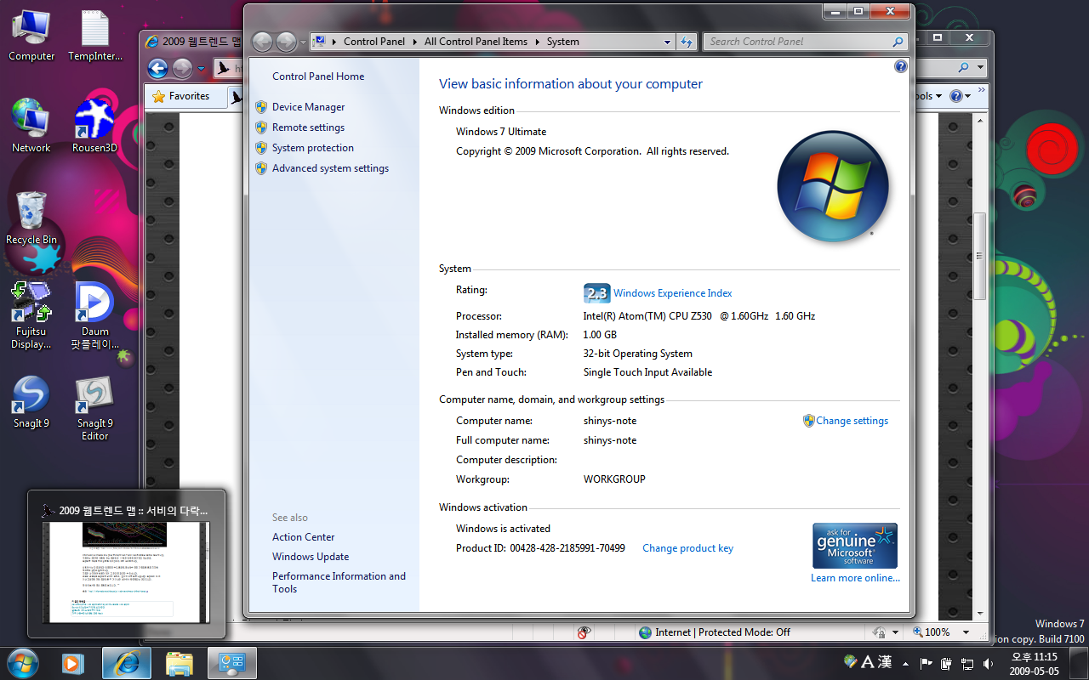Open Remote settings link
Screen dimensions: 1089x680
coord(308,127)
